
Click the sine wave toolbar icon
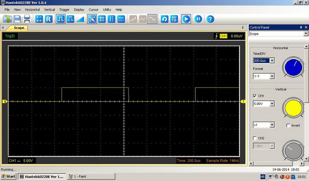tap(152, 19)
